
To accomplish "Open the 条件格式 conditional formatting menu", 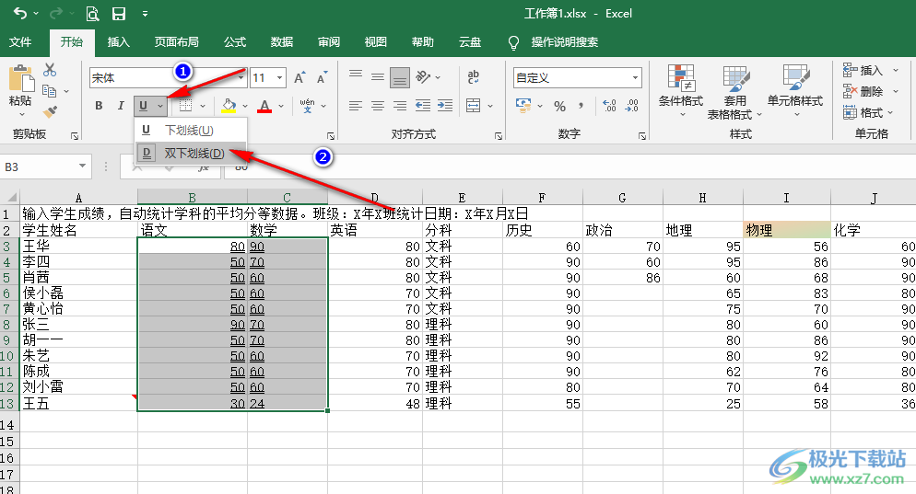I will pos(681,92).
